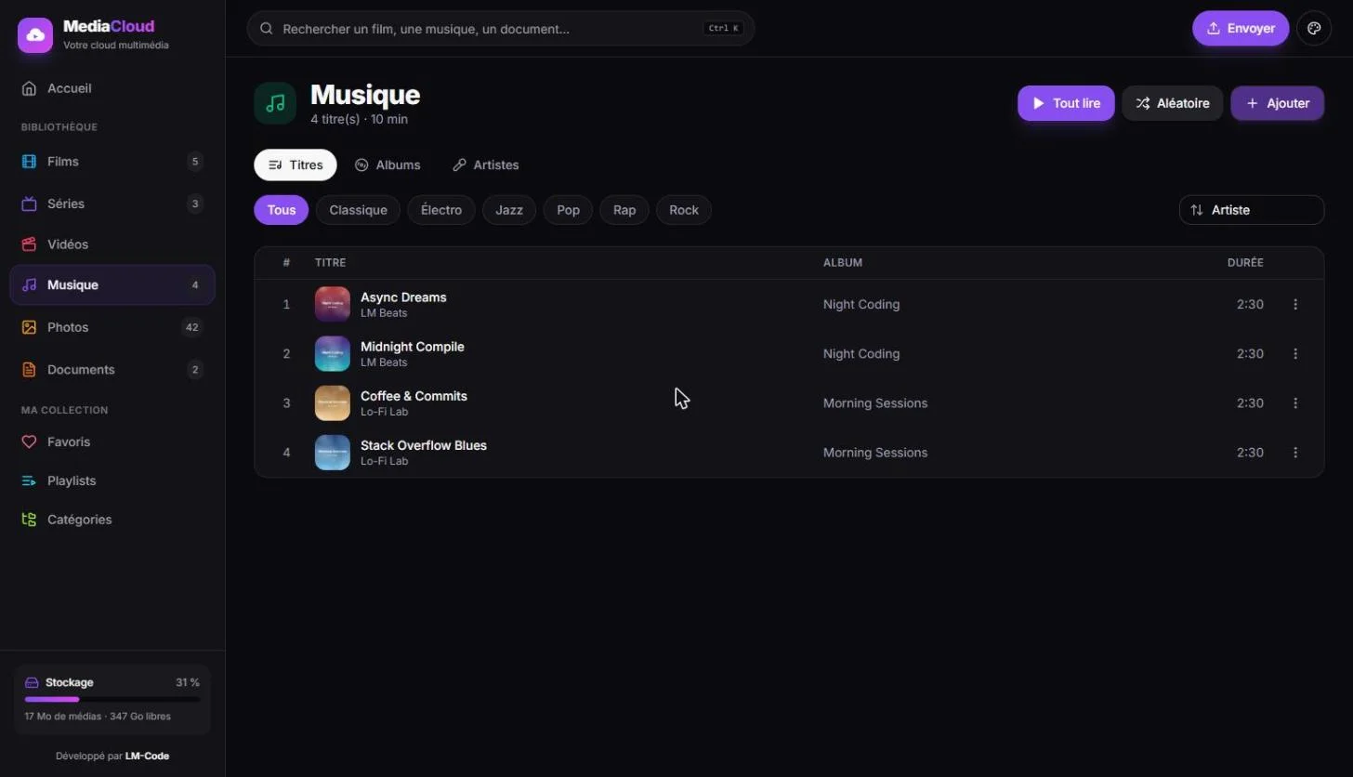Image resolution: width=1353 pixels, height=777 pixels.
Task: Click the Async Dreams album cover thumbnail
Action: 333,305
